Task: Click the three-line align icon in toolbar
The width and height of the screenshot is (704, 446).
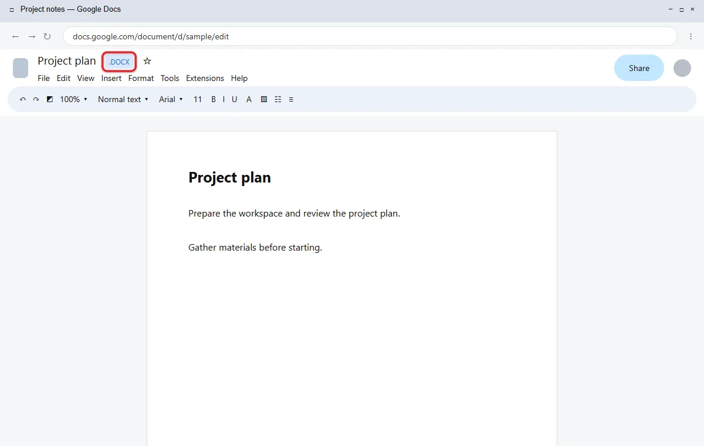Action: click(291, 99)
